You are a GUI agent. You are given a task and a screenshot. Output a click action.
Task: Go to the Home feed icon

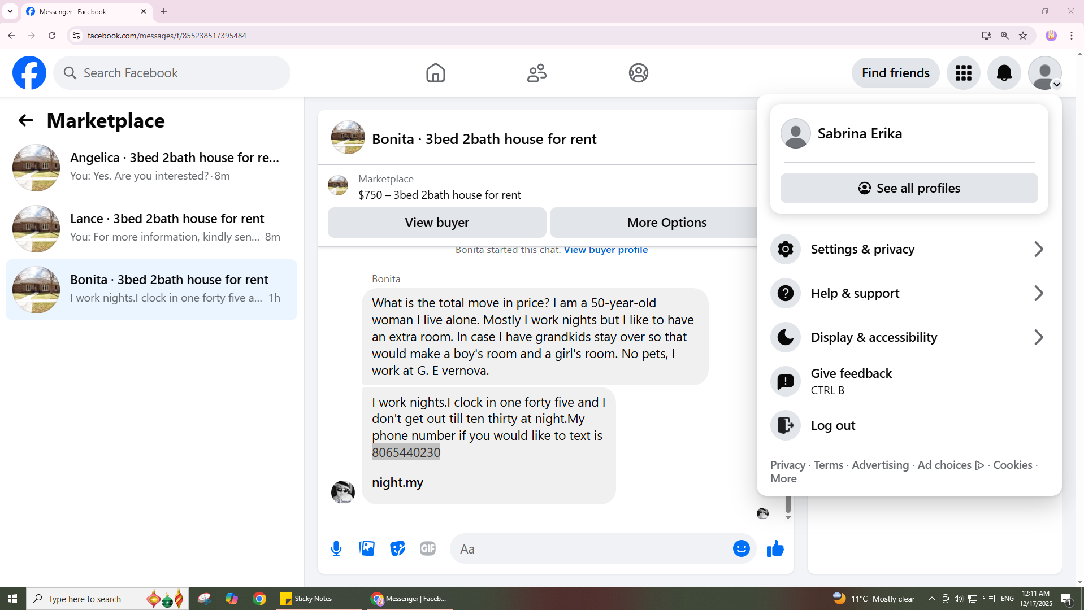435,73
